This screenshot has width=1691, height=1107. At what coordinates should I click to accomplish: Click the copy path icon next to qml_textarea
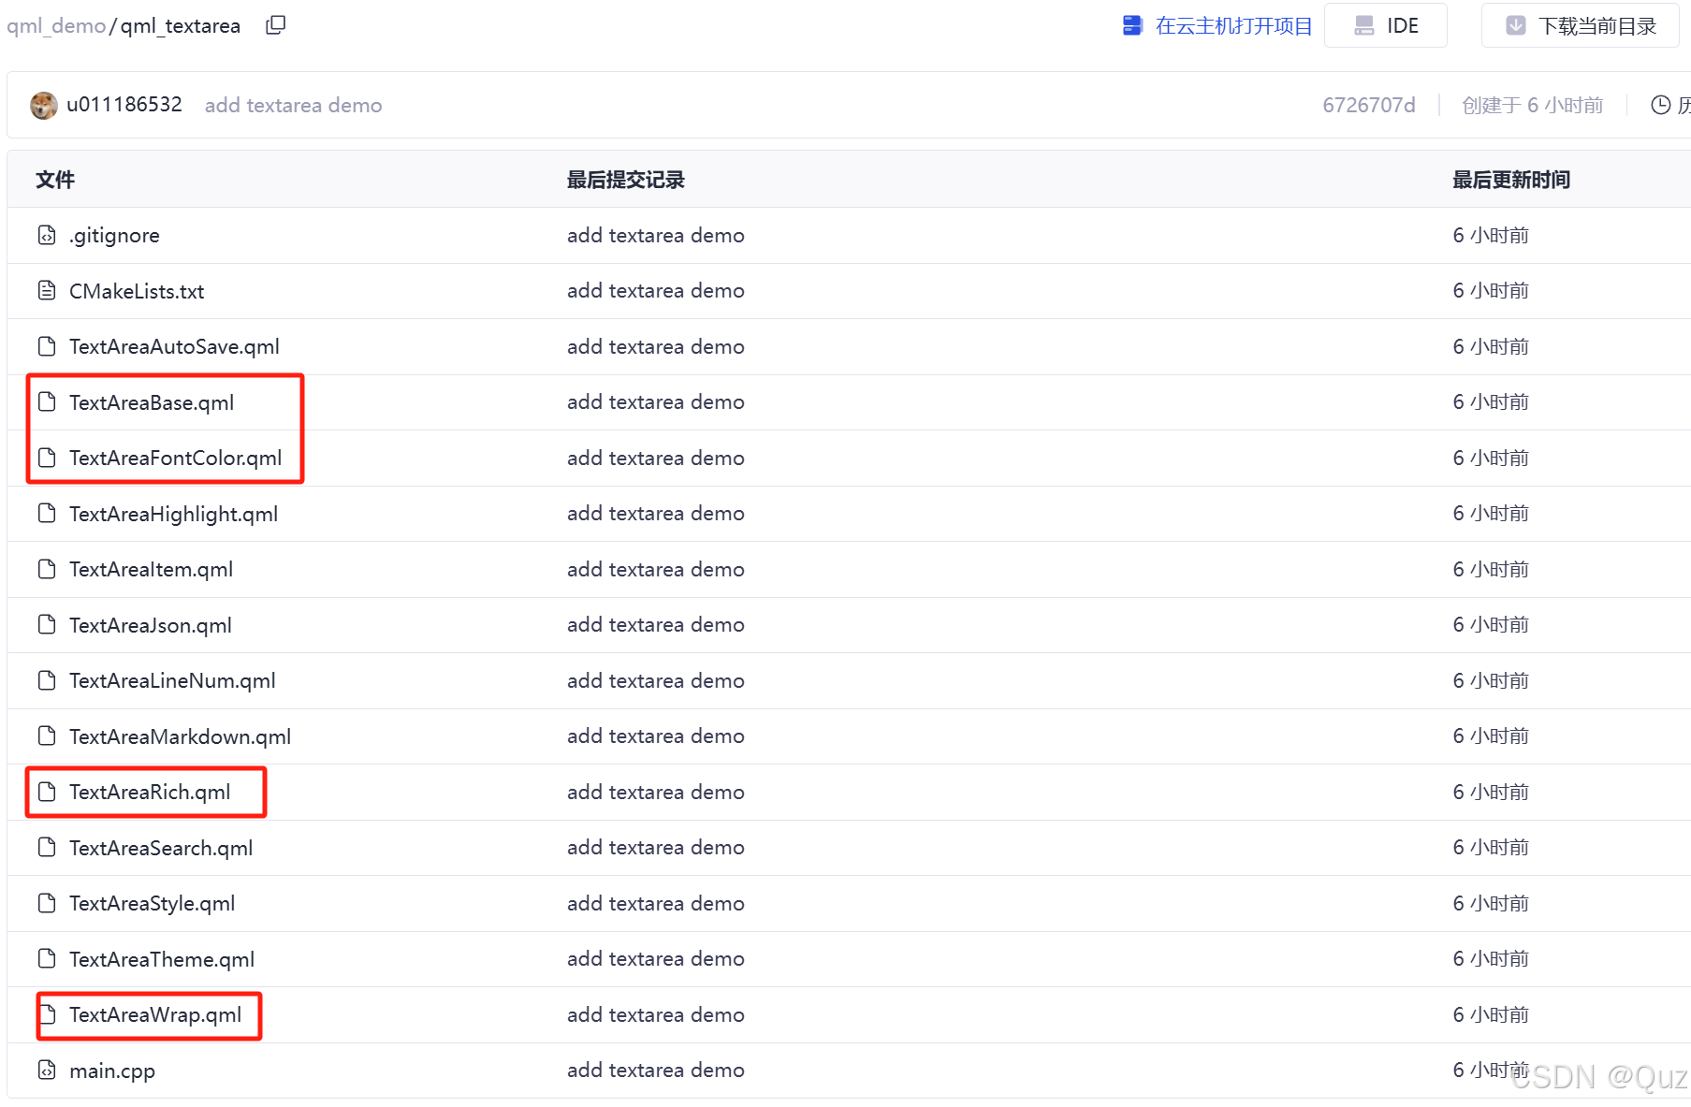click(275, 24)
